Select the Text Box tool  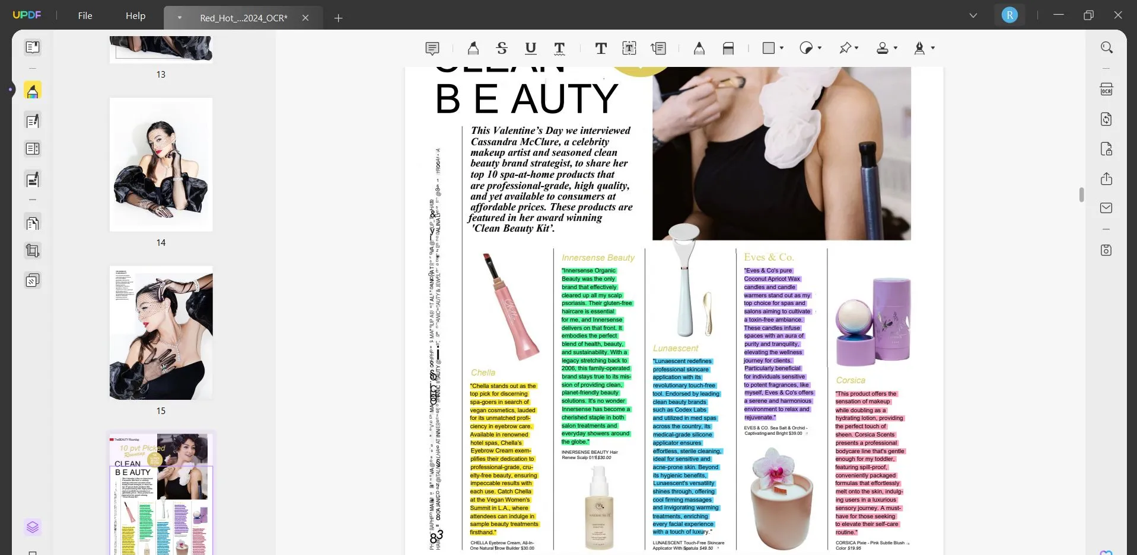click(x=629, y=49)
